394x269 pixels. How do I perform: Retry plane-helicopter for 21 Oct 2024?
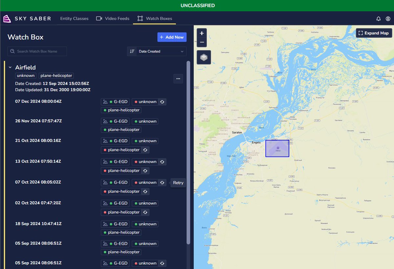click(145, 150)
